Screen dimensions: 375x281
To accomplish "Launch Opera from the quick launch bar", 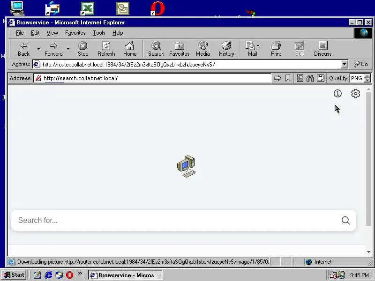I will click(x=69, y=275).
